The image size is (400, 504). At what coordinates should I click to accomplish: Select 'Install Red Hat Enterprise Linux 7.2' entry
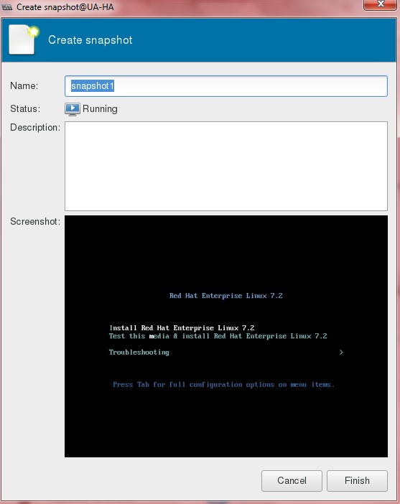tap(182, 328)
